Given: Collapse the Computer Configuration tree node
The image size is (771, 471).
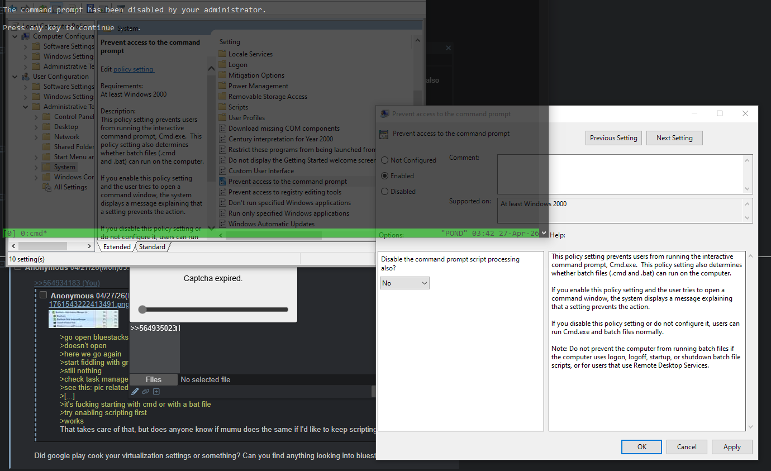Looking at the screenshot, I should click(15, 36).
